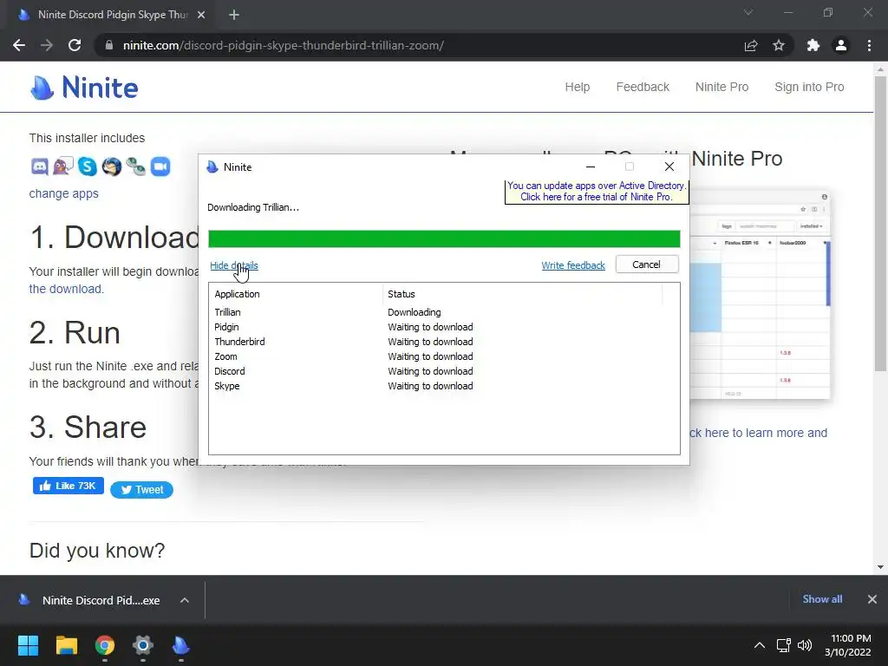888x666 pixels.
Task: Click Write feedback link in dialog
Action: coord(573,265)
